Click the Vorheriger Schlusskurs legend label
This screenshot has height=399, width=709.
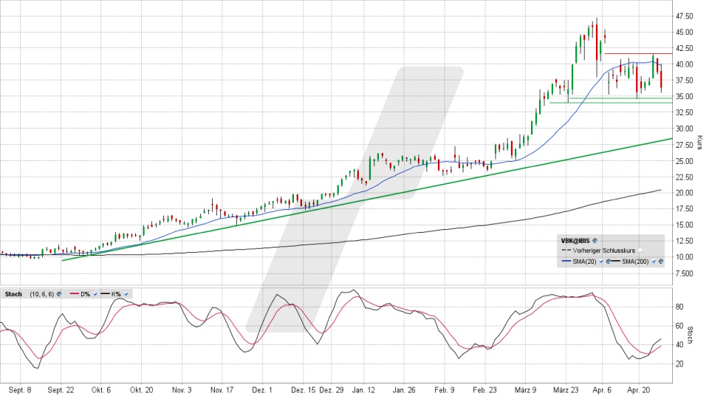pos(604,250)
